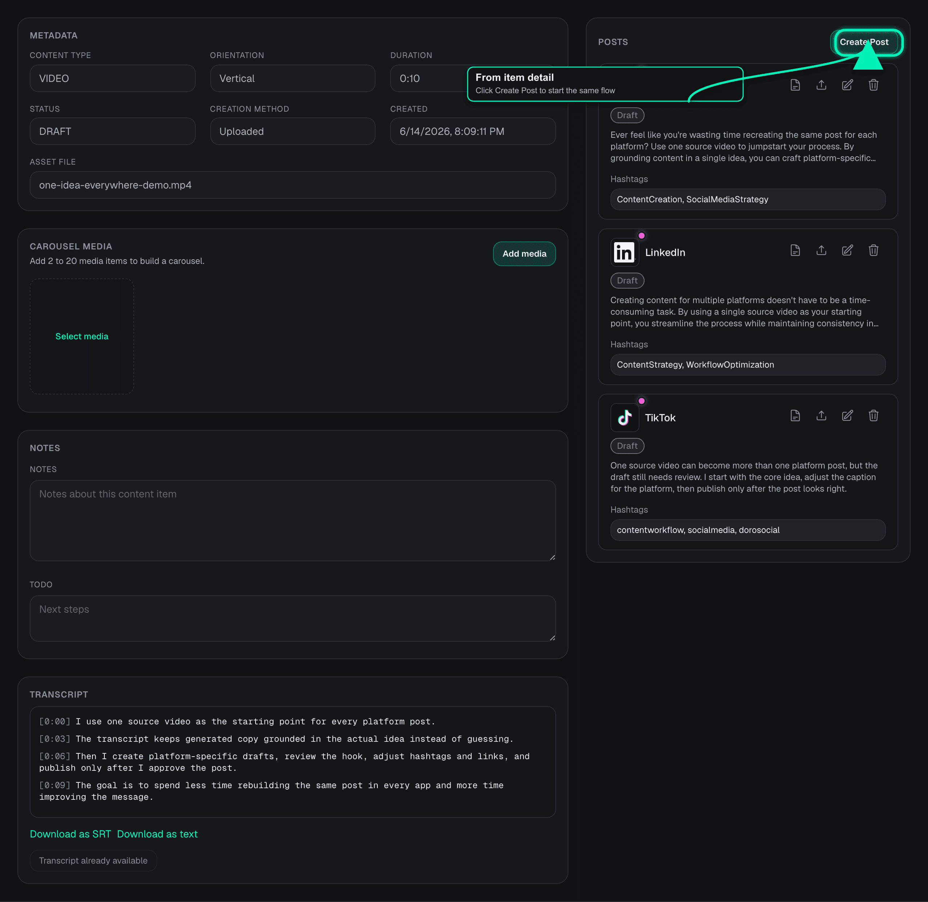Delete the TikTok post using the trash icon

(x=874, y=415)
